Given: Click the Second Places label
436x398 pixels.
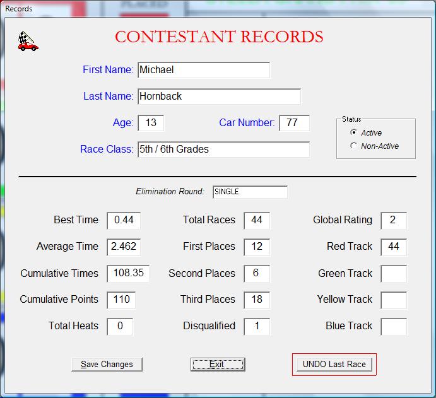Looking at the screenshot, I should click(x=202, y=273).
